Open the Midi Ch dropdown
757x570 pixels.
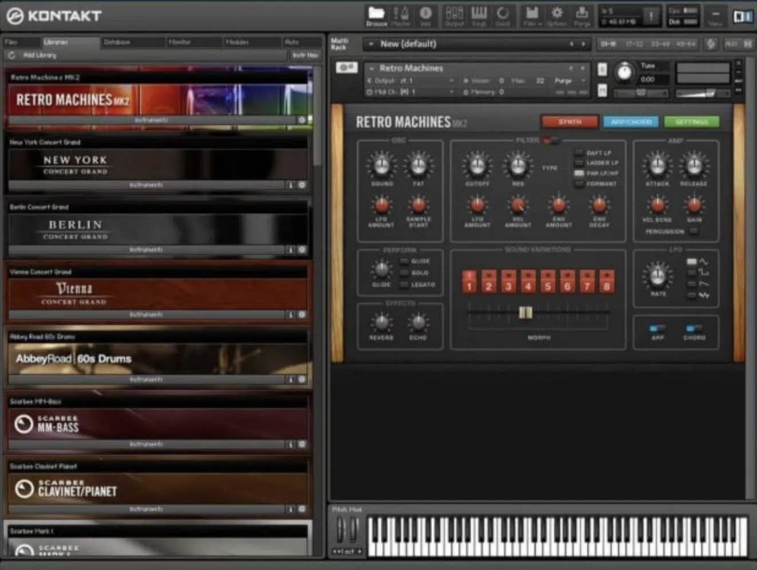click(x=451, y=92)
